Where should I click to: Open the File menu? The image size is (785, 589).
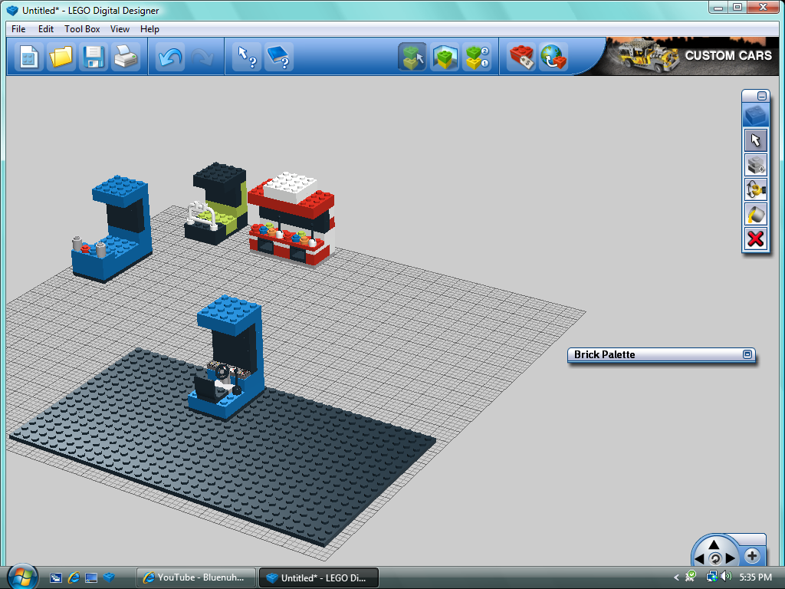pyautogui.click(x=18, y=29)
